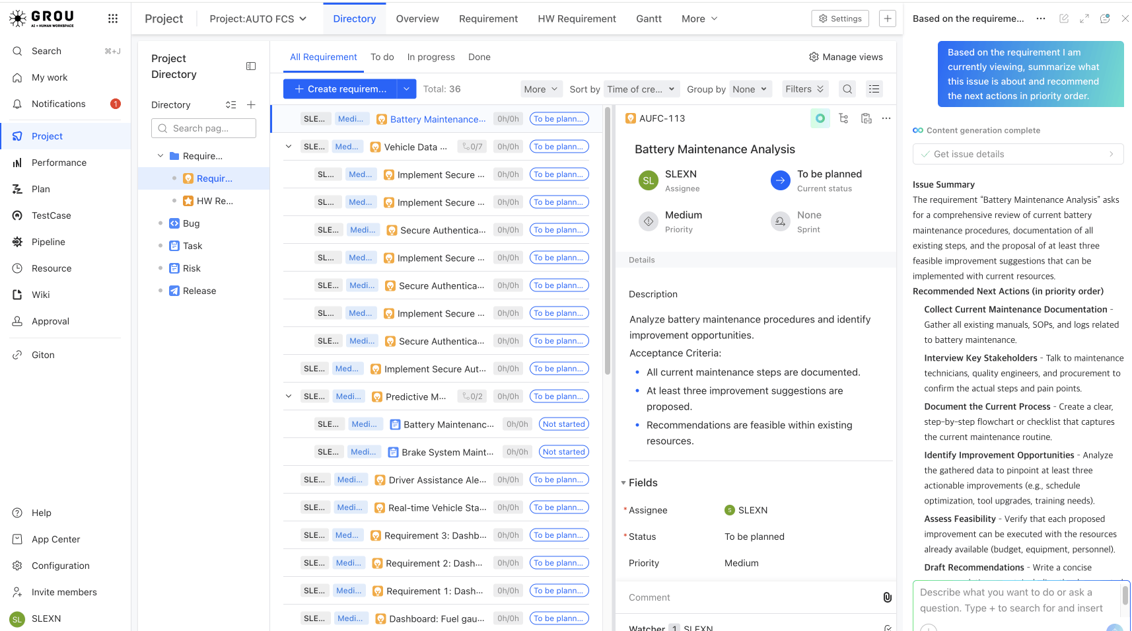Click the search icon in requirement toolbar

847,89
